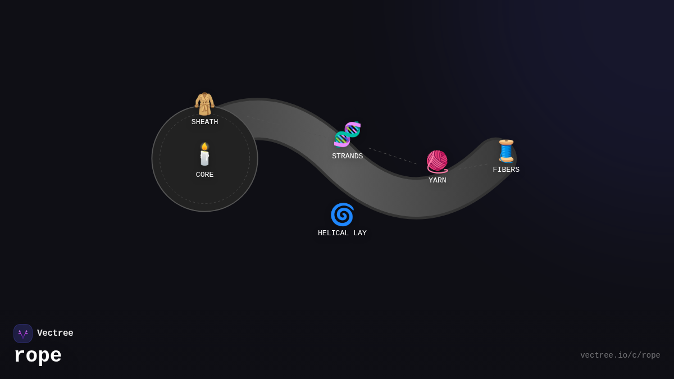Click the "rope" title heading
Screen dimensions: 674x379
[x=38, y=356]
